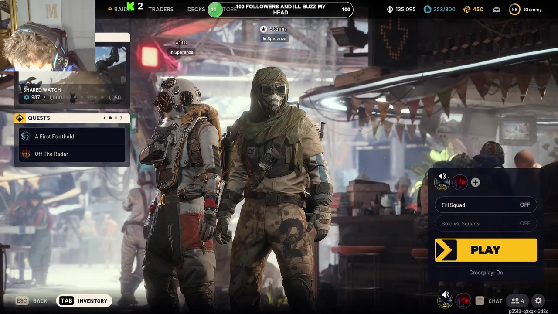Click the Shared Watch gear merit icon

[x=27, y=97]
